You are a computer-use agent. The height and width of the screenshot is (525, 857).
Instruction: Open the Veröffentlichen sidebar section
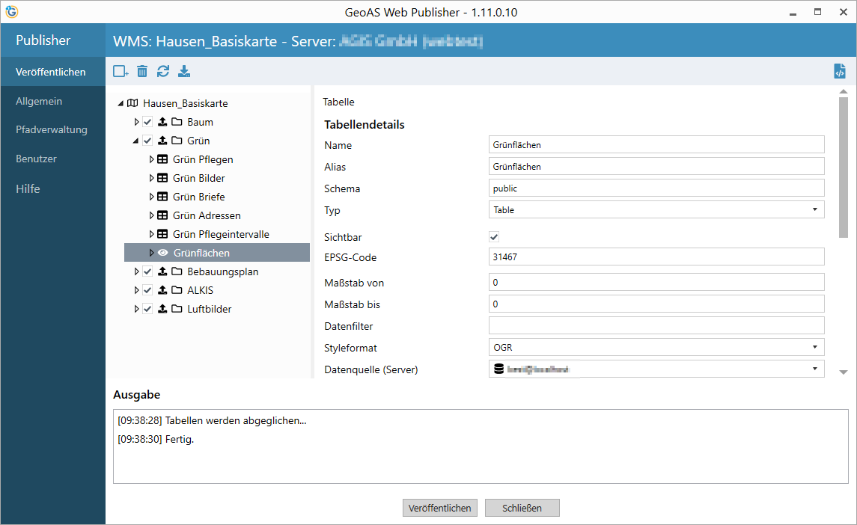coord(52,72)
